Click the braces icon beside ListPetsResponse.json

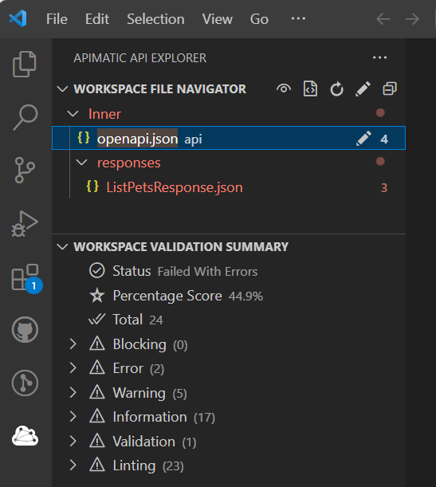[92, 187]
